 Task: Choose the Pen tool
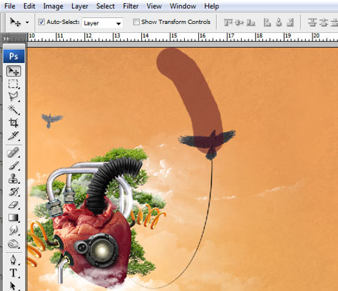(13, 260)
